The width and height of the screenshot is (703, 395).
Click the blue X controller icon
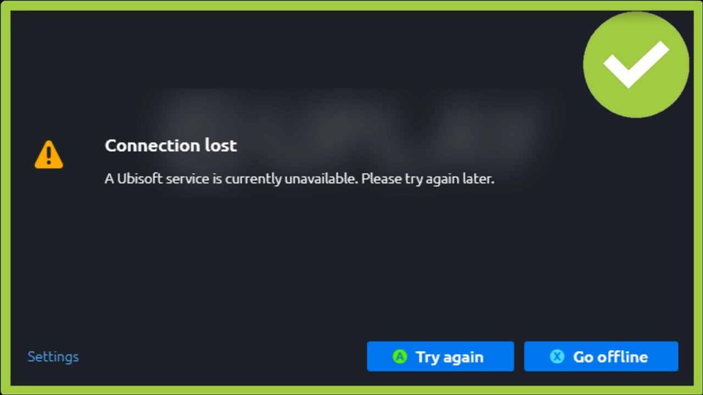557,357
